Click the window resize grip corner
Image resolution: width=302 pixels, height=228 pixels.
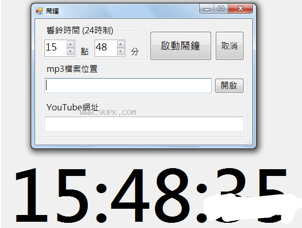click(250, 142)
